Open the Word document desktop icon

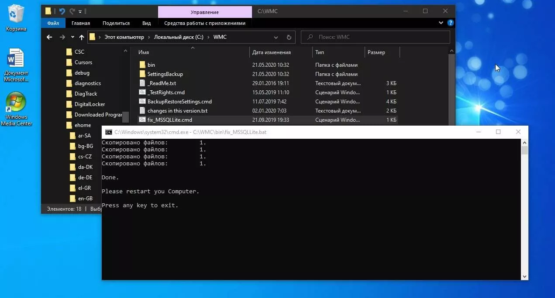[x=16, y=63]
